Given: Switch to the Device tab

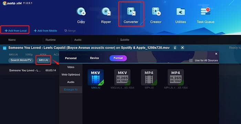Looking at the screenshot, I should 94,58.
